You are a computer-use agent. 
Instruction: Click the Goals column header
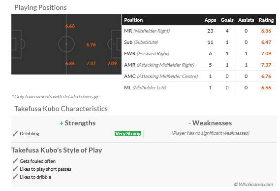pos(227,20)
